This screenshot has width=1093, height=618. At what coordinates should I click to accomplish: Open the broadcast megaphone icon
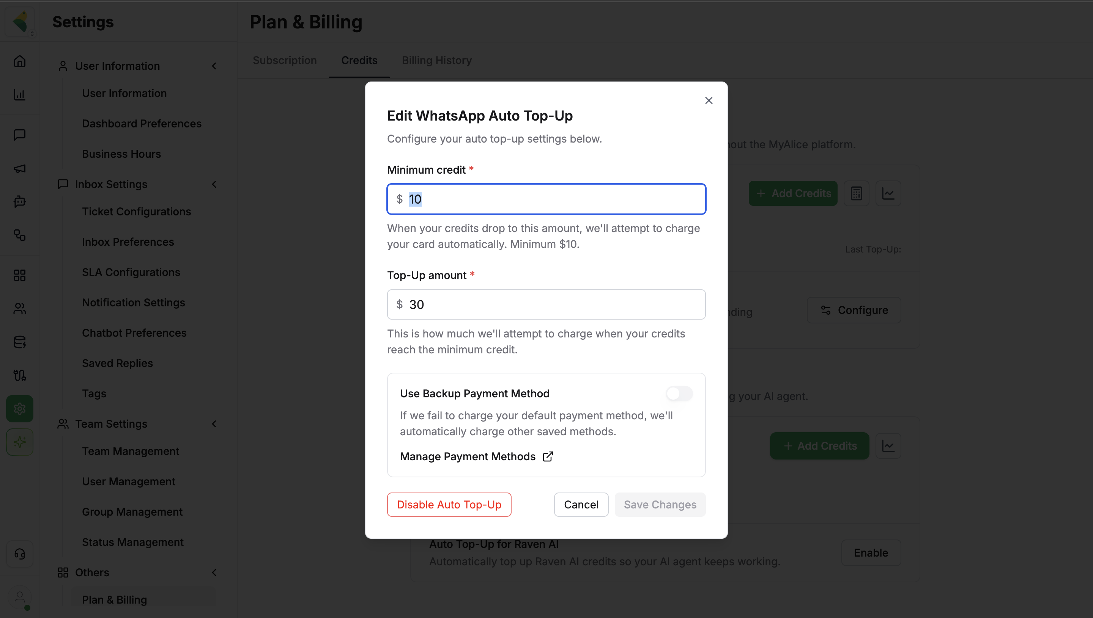point(19,168)
